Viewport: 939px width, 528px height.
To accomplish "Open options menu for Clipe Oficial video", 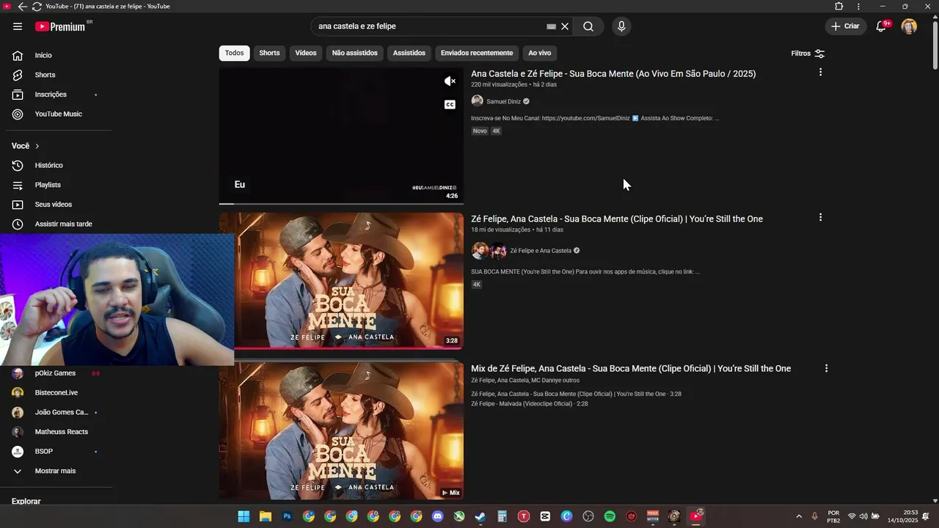I will pos(820,217).
